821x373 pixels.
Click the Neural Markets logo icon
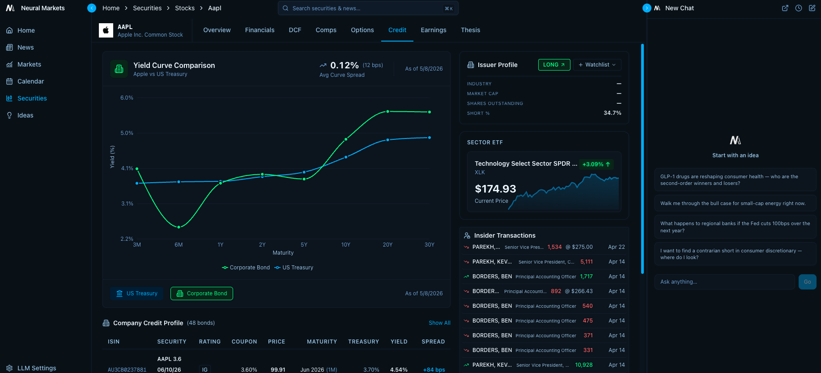pos(10,8)
